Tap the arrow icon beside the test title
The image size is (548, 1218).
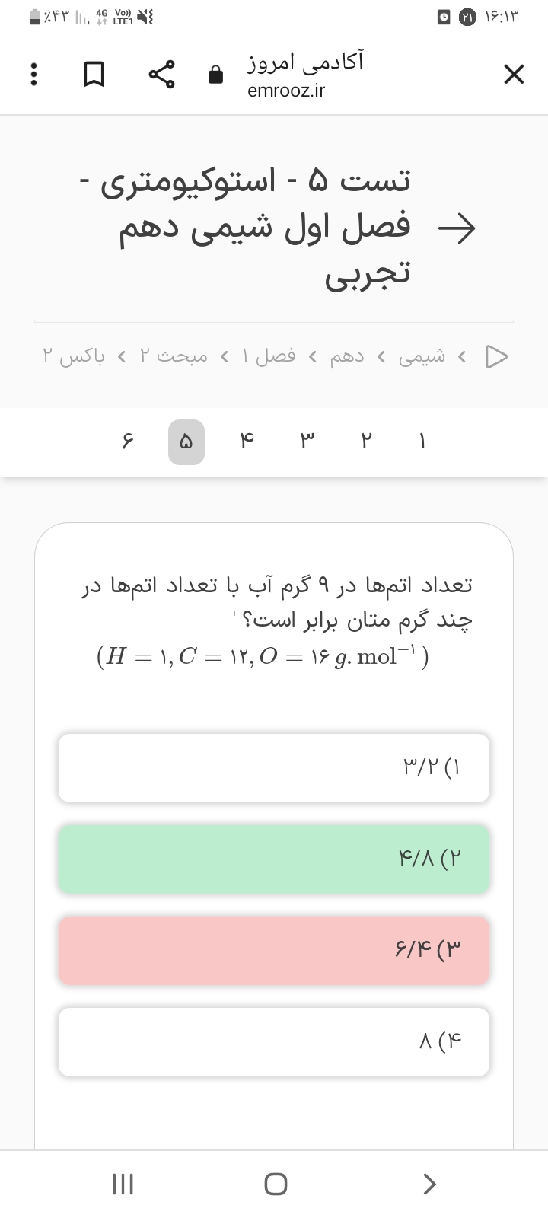coord(457,227)
